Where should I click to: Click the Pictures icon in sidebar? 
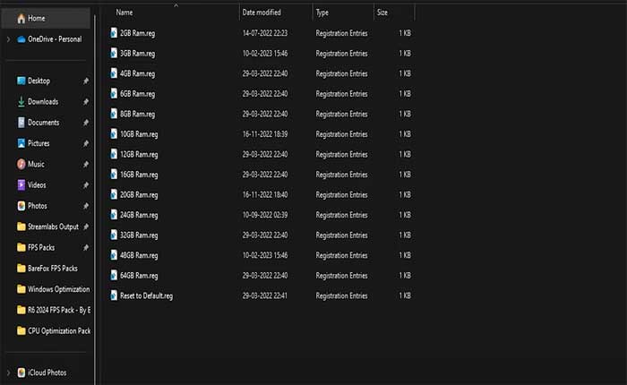coord(21,143)
